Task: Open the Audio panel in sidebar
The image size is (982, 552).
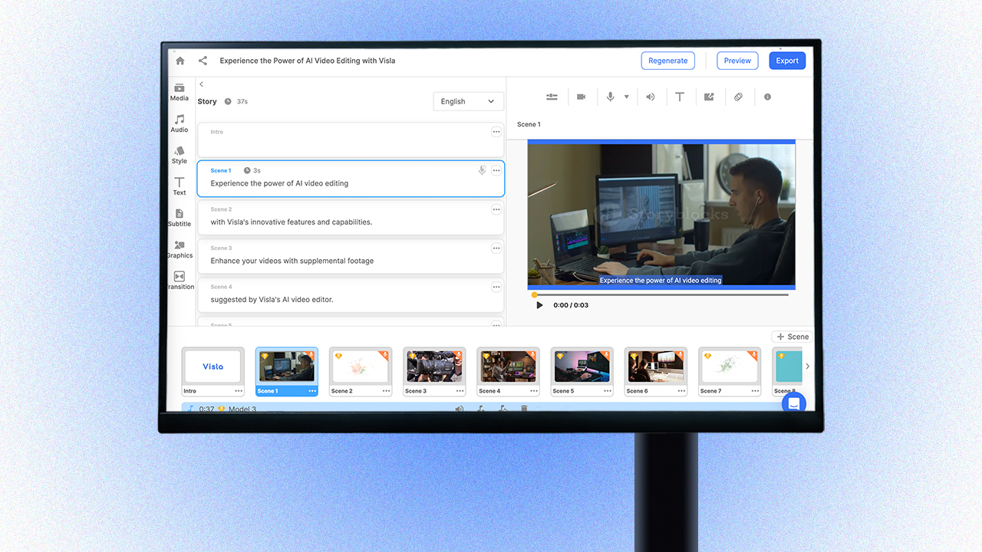Action: click(180, 123)
